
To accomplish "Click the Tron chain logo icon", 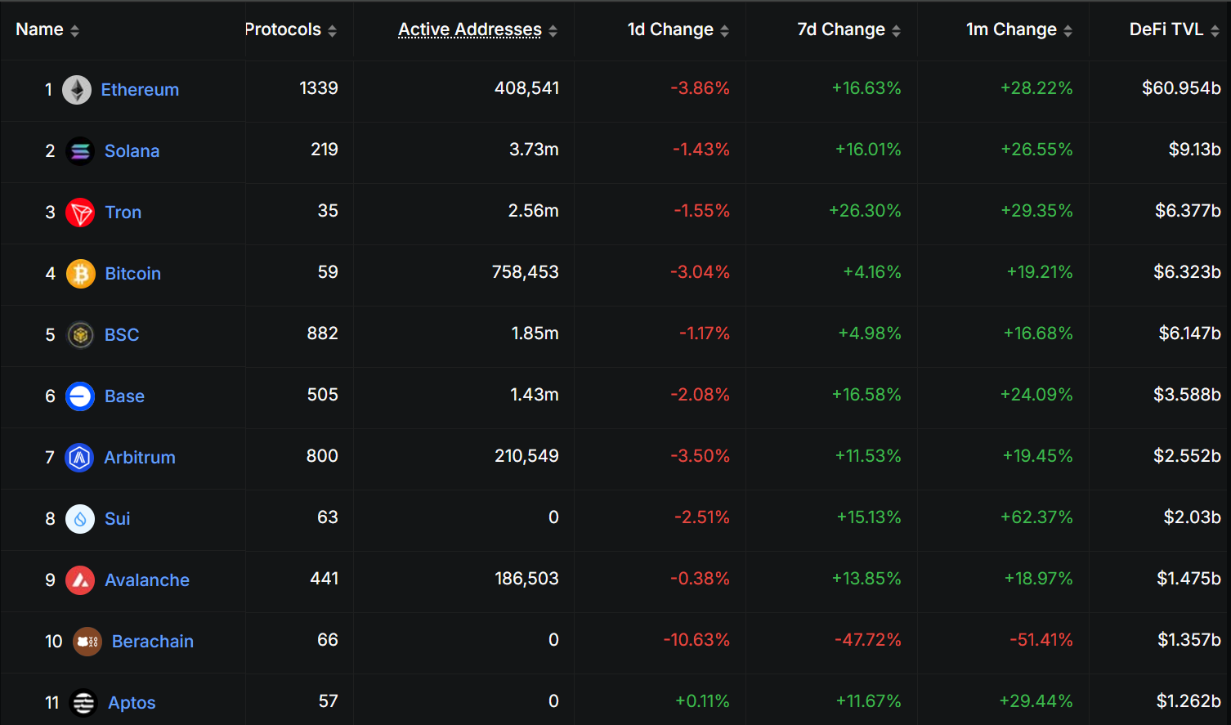I will tap(80, 213).
